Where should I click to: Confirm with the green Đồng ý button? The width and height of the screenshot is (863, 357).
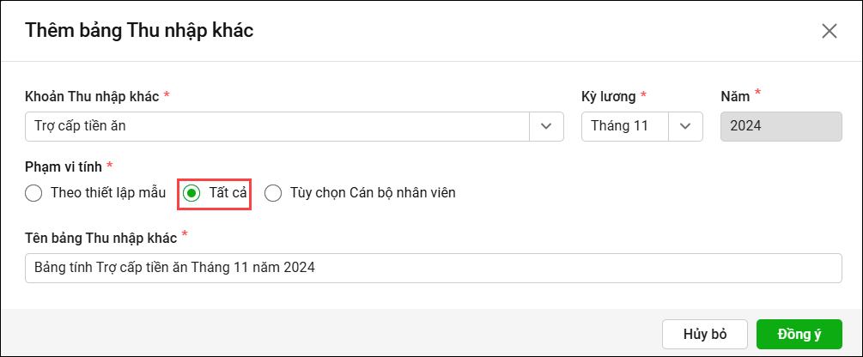(799, 334)
